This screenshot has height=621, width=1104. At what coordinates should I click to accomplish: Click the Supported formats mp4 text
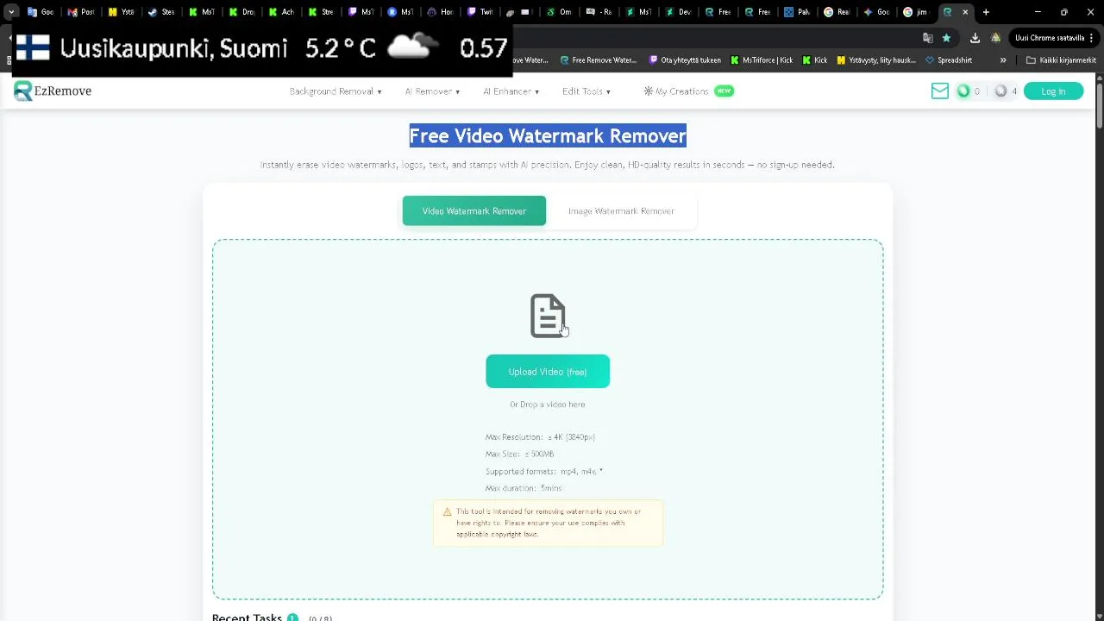click(x=544, y=471)
